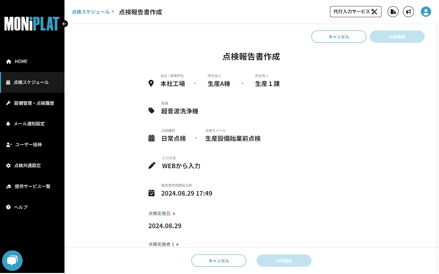Screen dimensions: 439x274
Task: Click the キャンセル button
Action: (339, 37)
